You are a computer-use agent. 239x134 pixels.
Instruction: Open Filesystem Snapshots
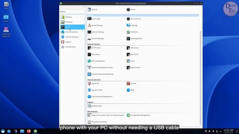click(x=97, y=122)
